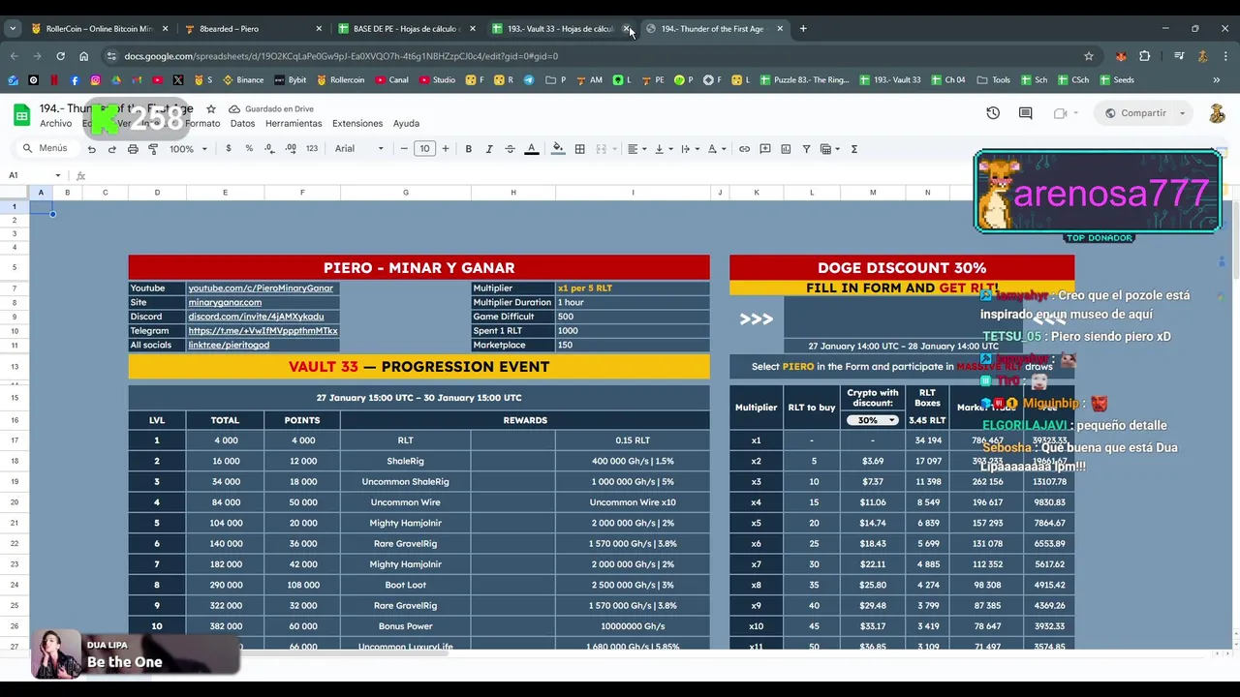Open youtube.com/c/PieroMinaryGanar link
This screenshot has width=1240, height=697.
pos(261,288)
